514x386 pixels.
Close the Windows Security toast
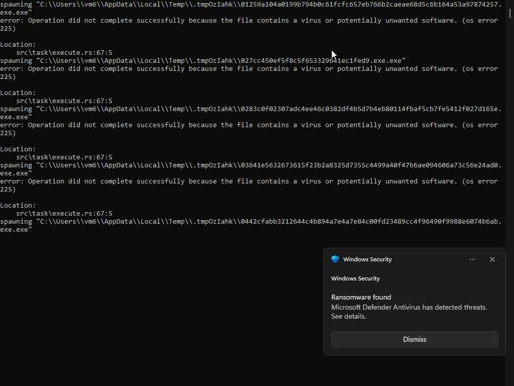[x=492, y=259]
